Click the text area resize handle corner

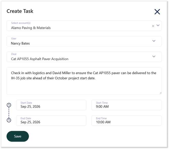click(160, 93)
